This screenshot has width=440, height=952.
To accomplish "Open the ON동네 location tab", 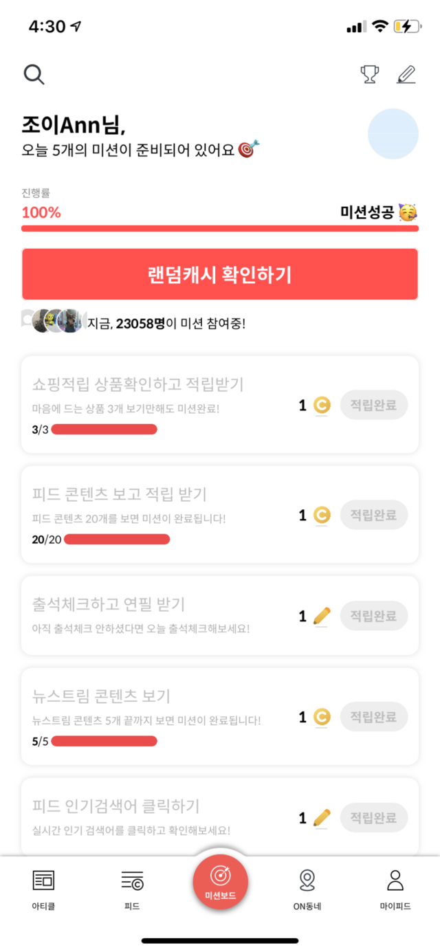I will [307, 887].
